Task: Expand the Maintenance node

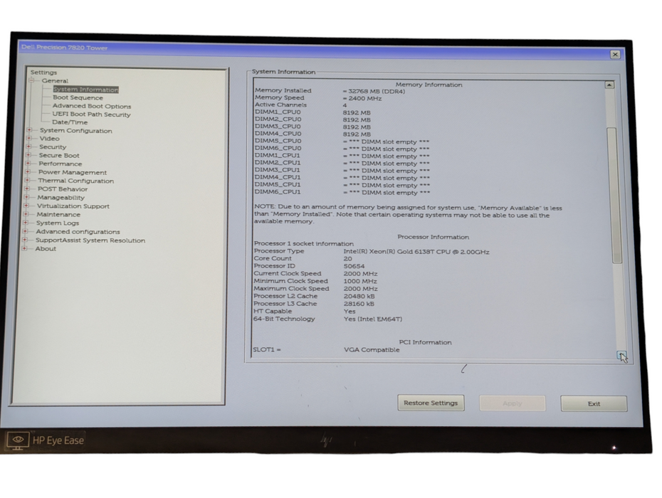Action: (x=26, y=214)
